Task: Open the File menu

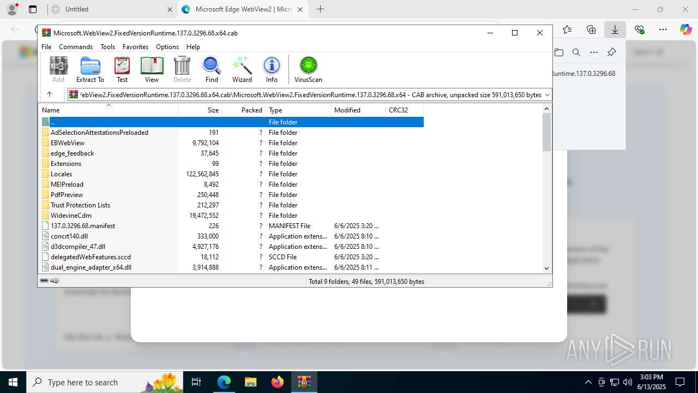Action: [47, 47]
